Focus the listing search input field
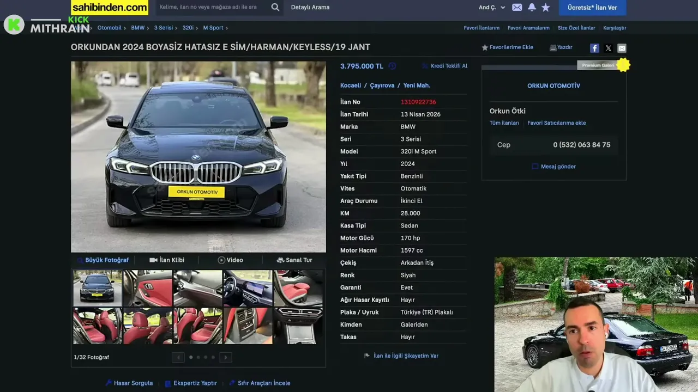 [x=213, y=7]
